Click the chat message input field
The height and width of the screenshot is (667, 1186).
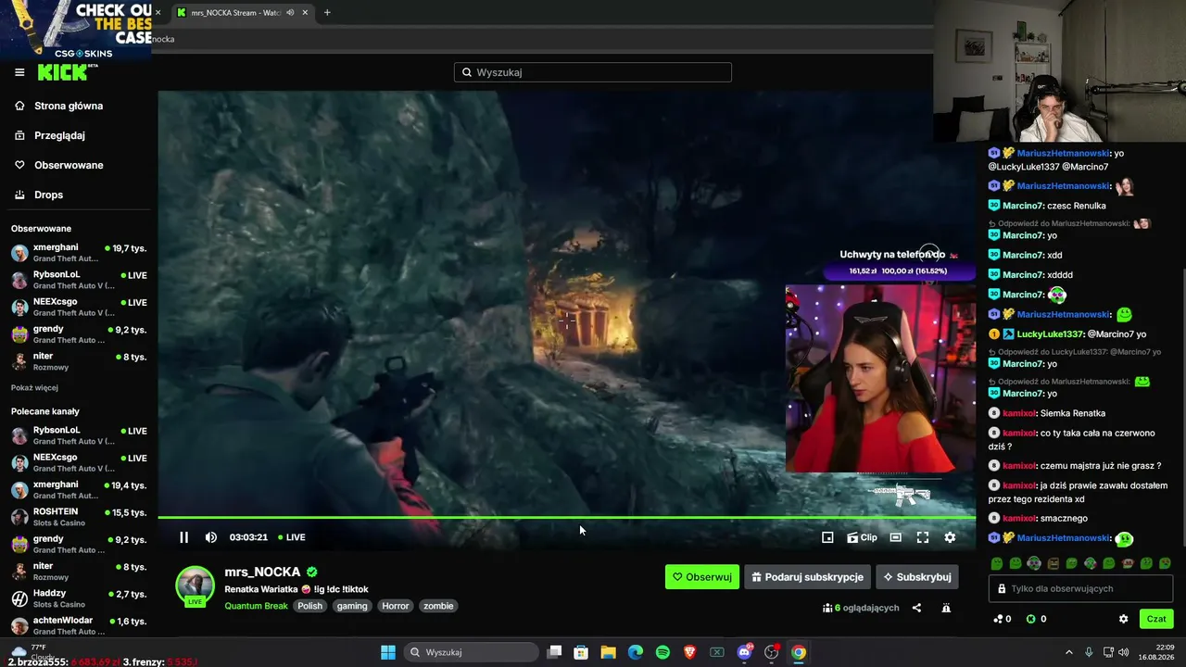(1081, 588)
